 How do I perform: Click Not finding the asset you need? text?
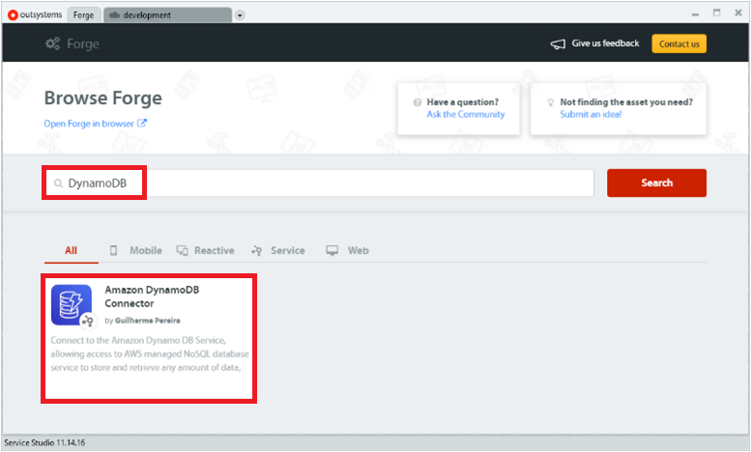pos(626,102)
